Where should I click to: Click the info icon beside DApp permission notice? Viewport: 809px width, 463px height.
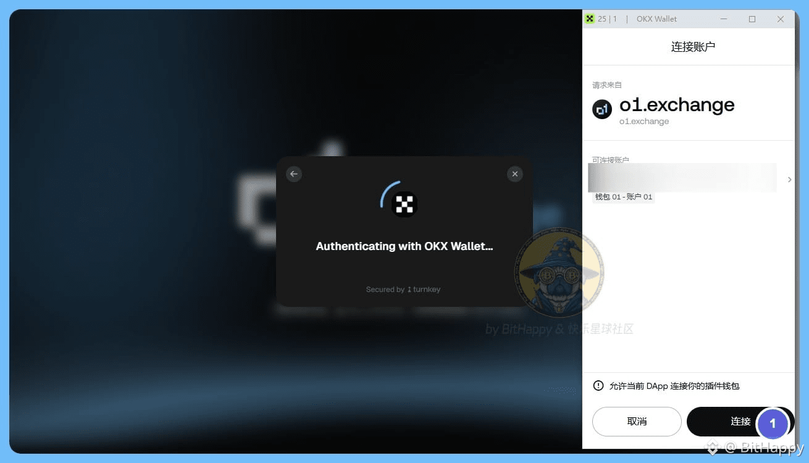click(x=598, y=386)
